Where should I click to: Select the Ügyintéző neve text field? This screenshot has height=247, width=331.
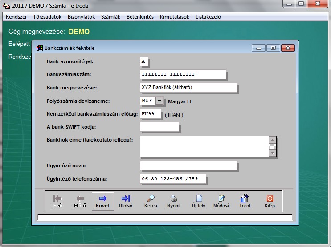point(188,166)
